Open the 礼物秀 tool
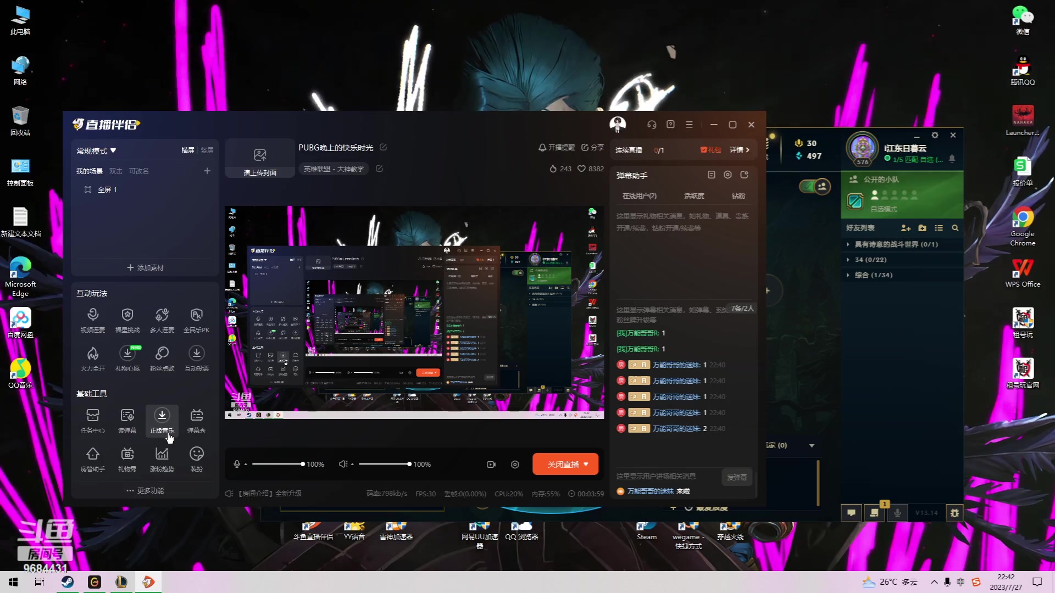This screenshot has width=1055, height=593. pyautogui.click(x=127, y=459)
